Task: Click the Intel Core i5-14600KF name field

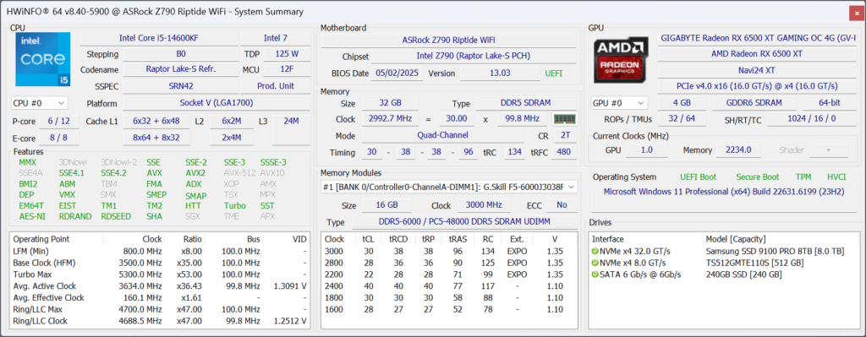Action: click(159, 38)
